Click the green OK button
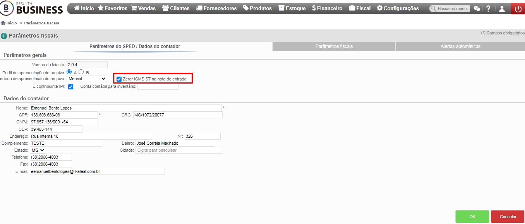 coord(472,217)
